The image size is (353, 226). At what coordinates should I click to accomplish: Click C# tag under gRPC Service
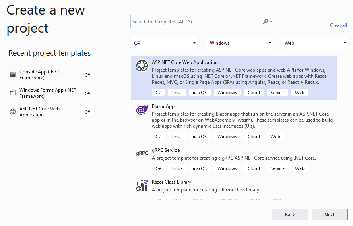point(158,168)
